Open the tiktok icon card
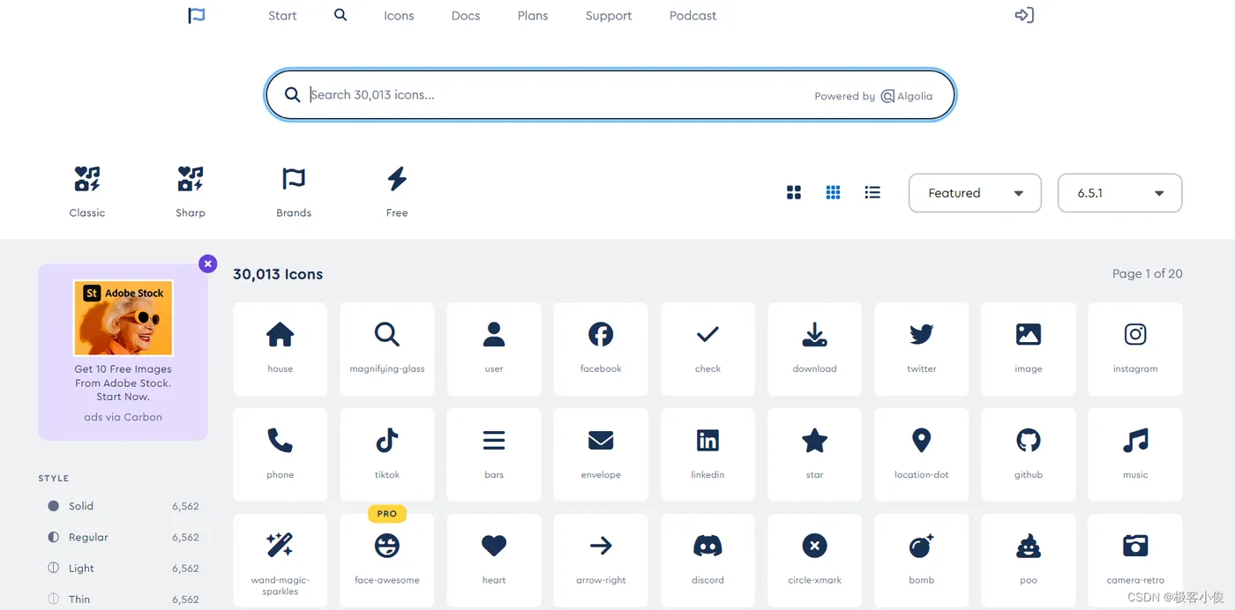Screen dimensions: 1235x610 [386, 455]
